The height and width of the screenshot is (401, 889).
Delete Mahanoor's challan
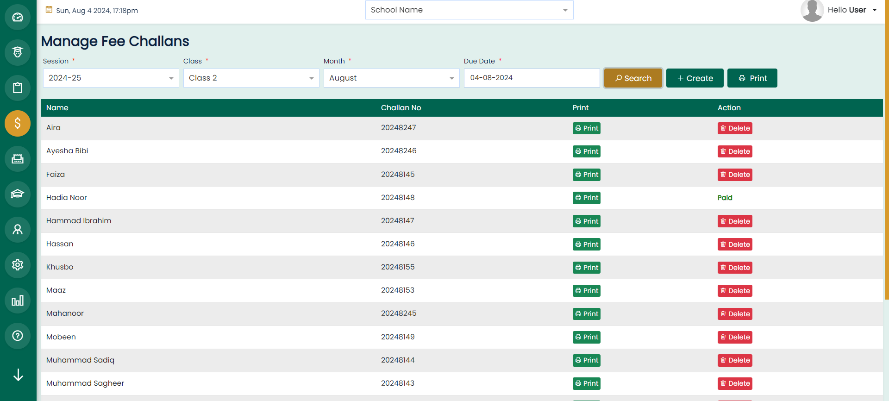pos(735,314)
